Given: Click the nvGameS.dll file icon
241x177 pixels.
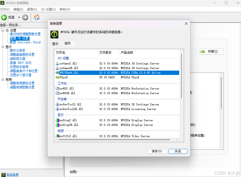Looking at the screenshot, I should tap(57, 63).
